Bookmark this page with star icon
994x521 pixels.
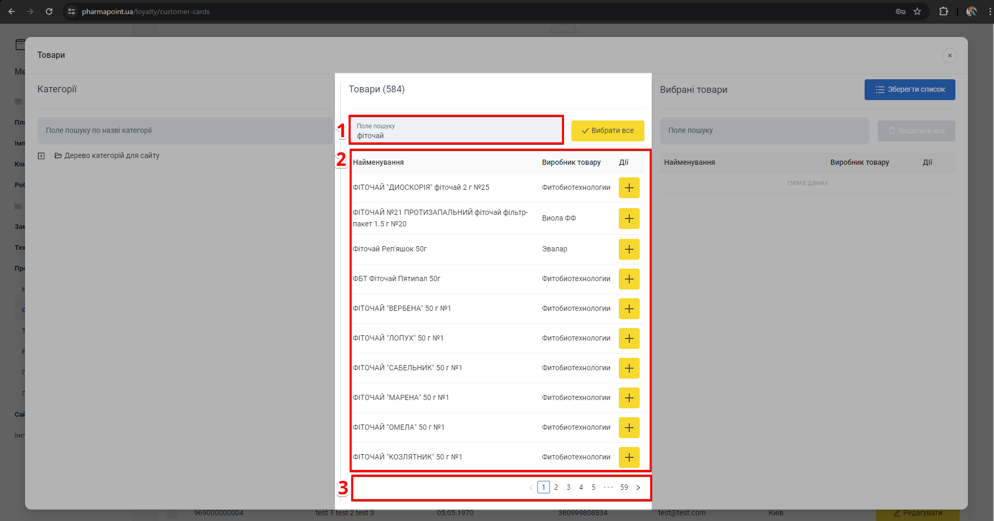click(x=917, y=11)
